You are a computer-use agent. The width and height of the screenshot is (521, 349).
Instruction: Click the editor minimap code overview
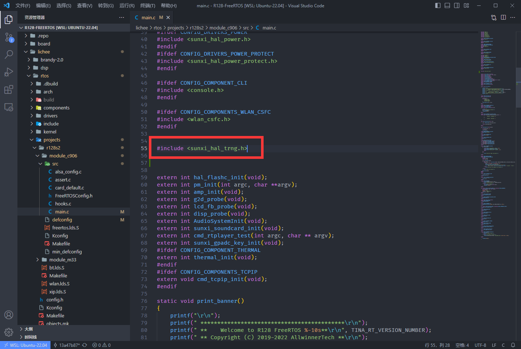point(496,135)
